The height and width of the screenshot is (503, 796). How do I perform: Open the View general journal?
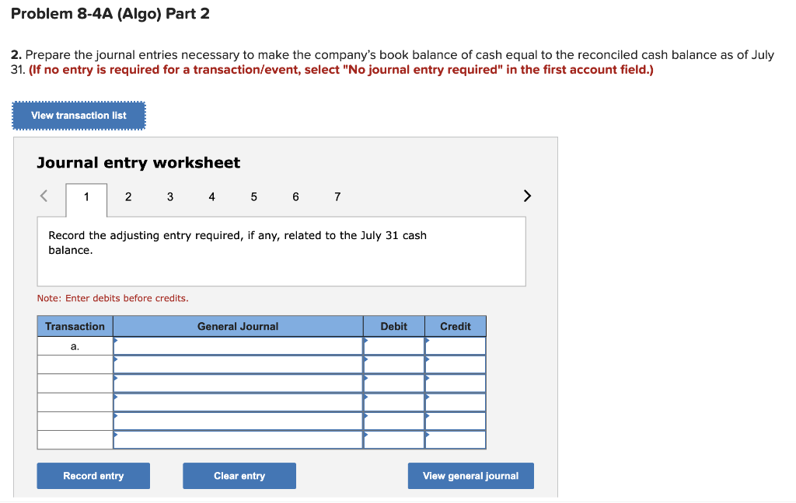click(470, 475)
